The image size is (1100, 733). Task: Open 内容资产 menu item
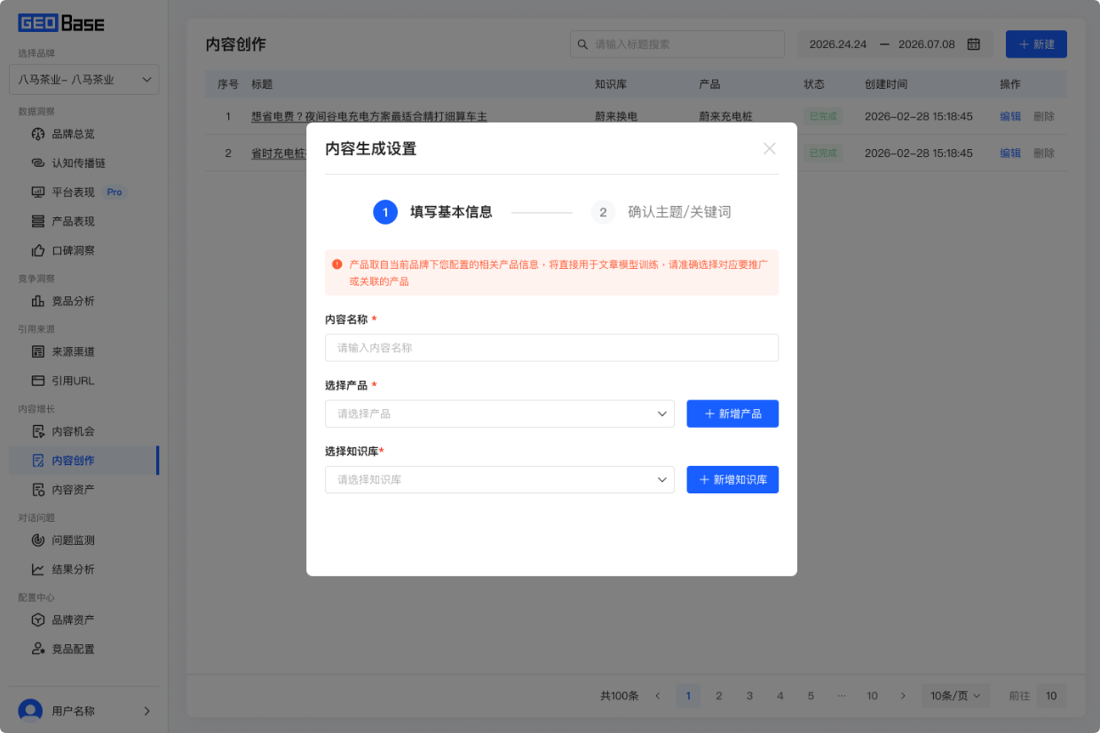(84, 489)
